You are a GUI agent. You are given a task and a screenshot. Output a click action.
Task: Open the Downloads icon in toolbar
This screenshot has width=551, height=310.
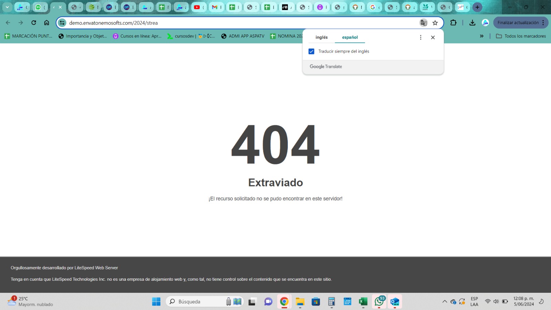(472, 23)
